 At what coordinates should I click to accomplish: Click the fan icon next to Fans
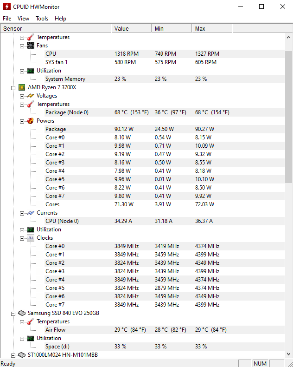(x=31, y=46)
